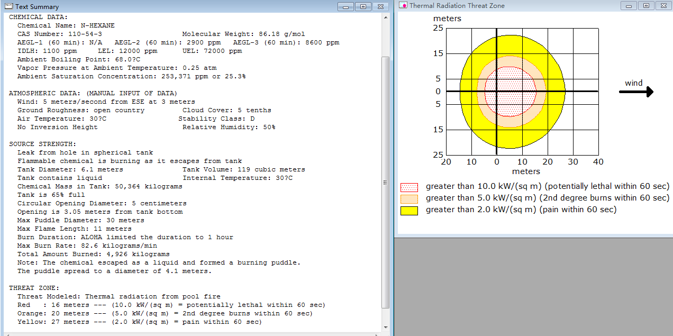Close the Thermal Radiation Threat Zone window
This screenshot has height=336, width=673.
(663, 5)
